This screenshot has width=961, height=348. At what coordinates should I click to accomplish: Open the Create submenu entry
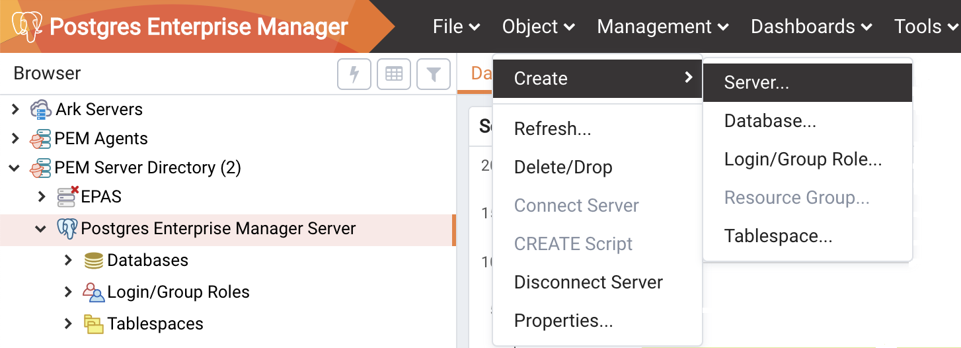[597, 78]
